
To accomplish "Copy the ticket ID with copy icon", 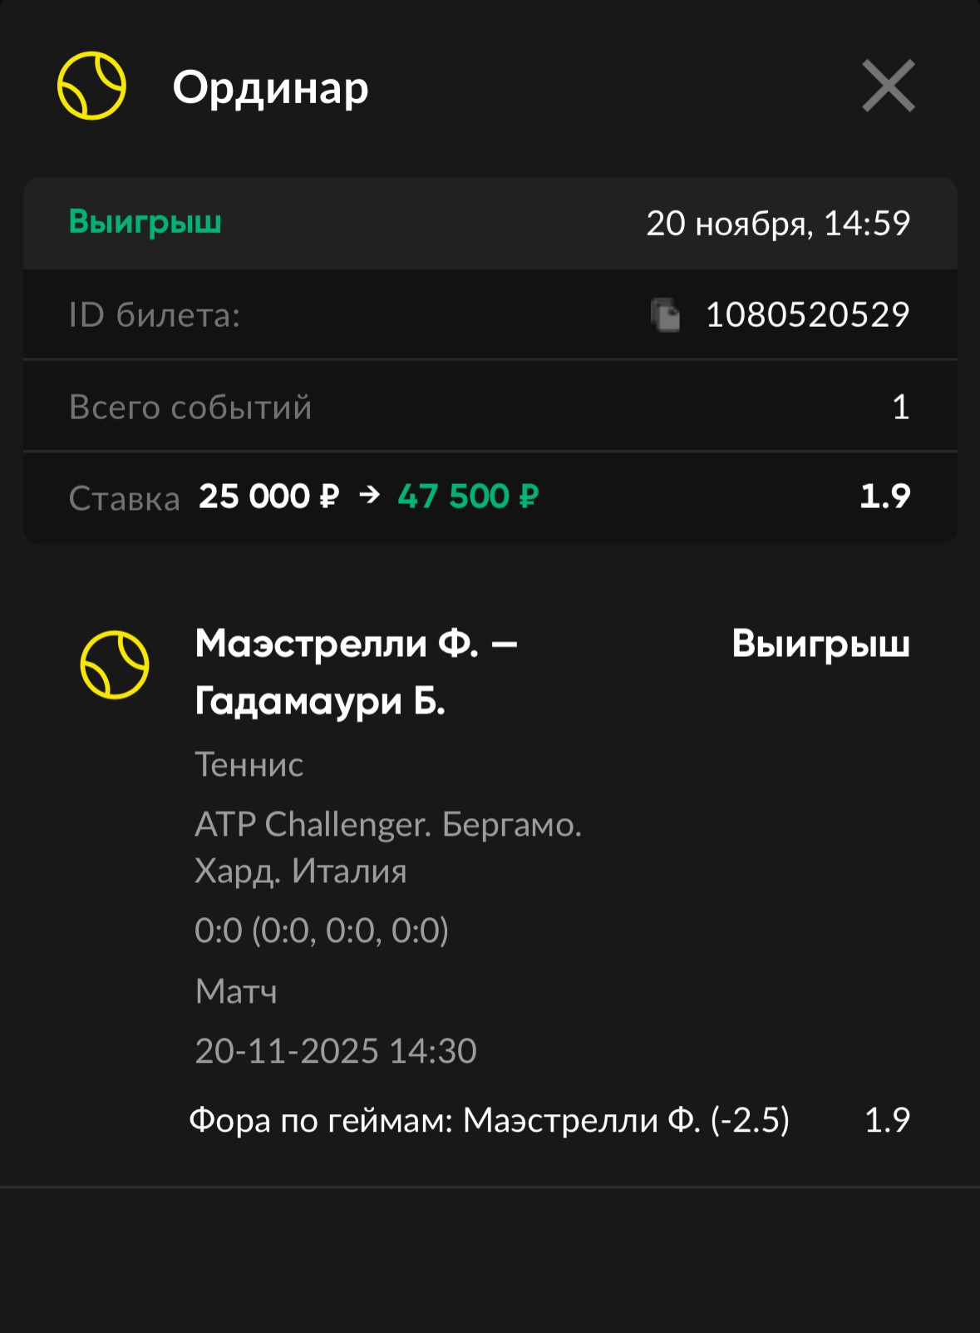I will [x=665, y=315].
